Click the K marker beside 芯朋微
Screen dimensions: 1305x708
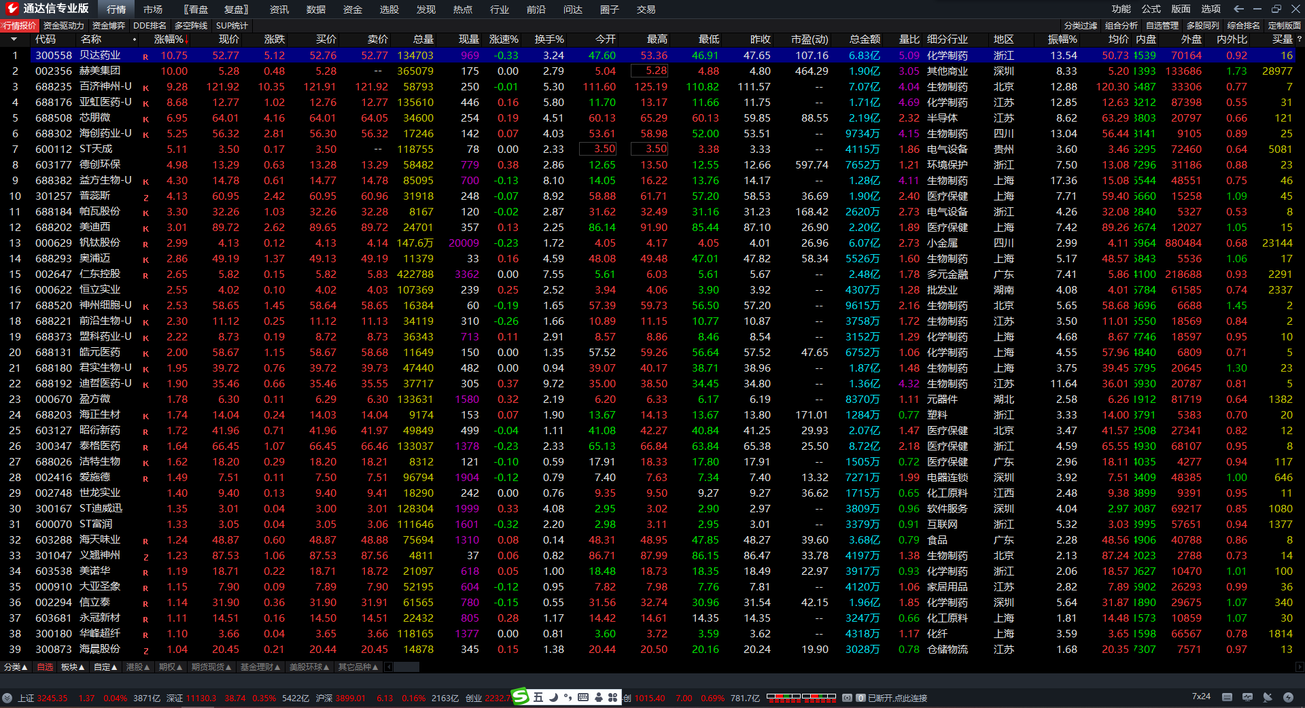point(145,119)
